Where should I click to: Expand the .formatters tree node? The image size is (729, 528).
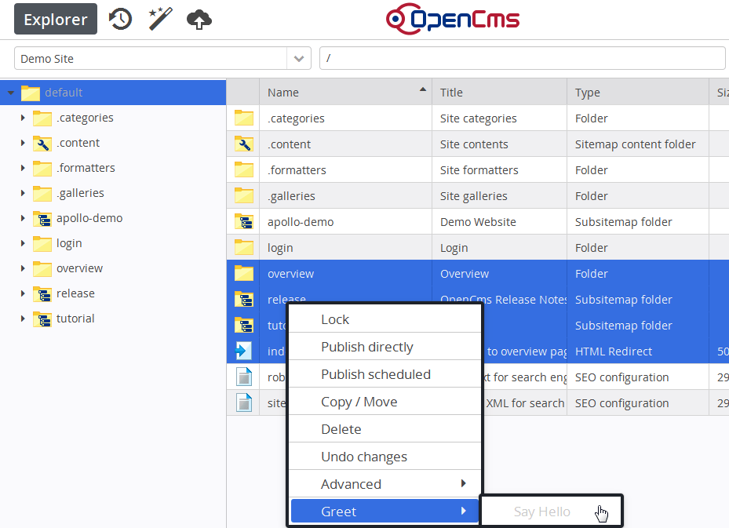[22, 168]
